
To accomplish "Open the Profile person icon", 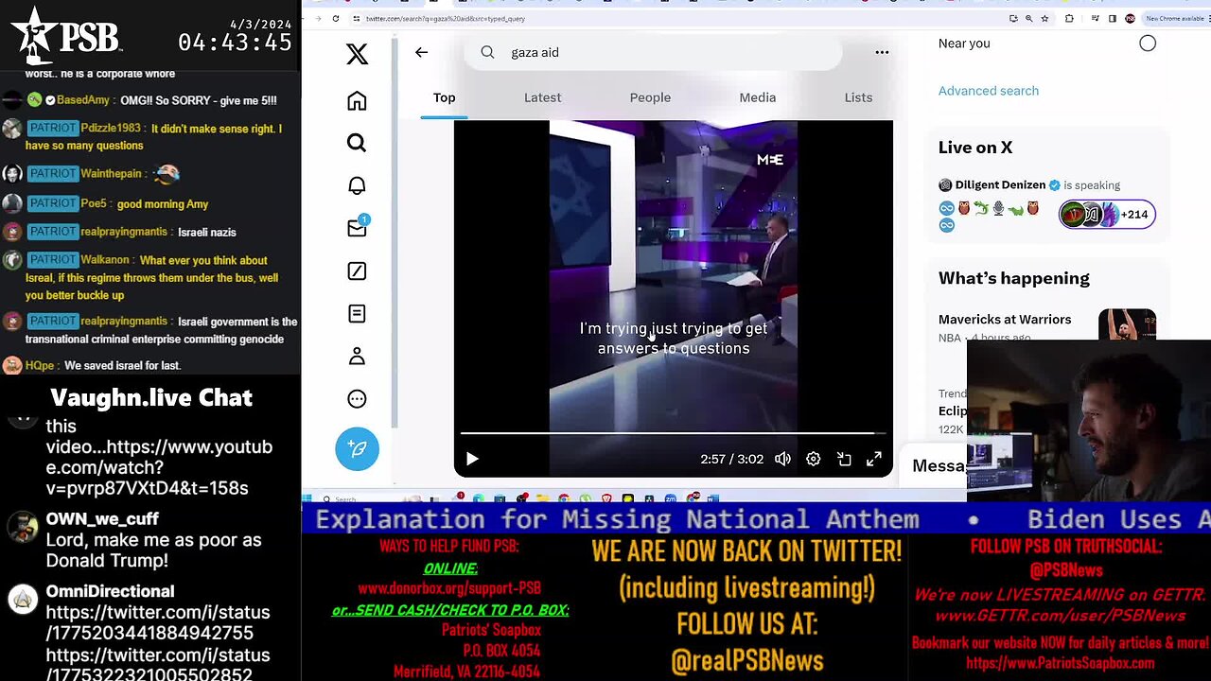I will tap(357, 357).
